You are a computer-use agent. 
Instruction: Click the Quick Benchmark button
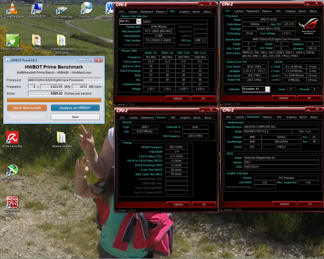click(27, 108)
